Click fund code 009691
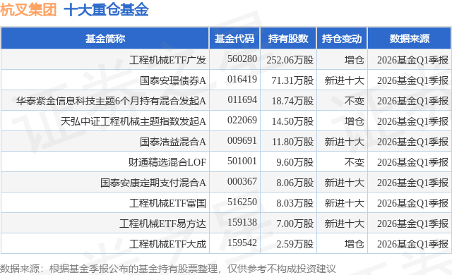 point(242,141)
